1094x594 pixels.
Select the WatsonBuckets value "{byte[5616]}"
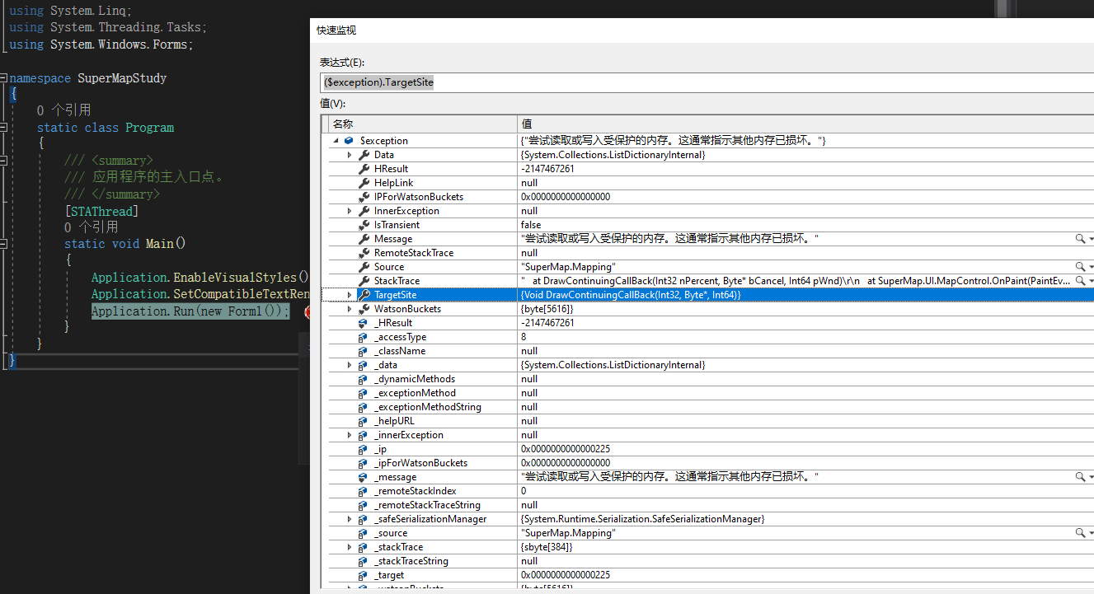[547, 309]
